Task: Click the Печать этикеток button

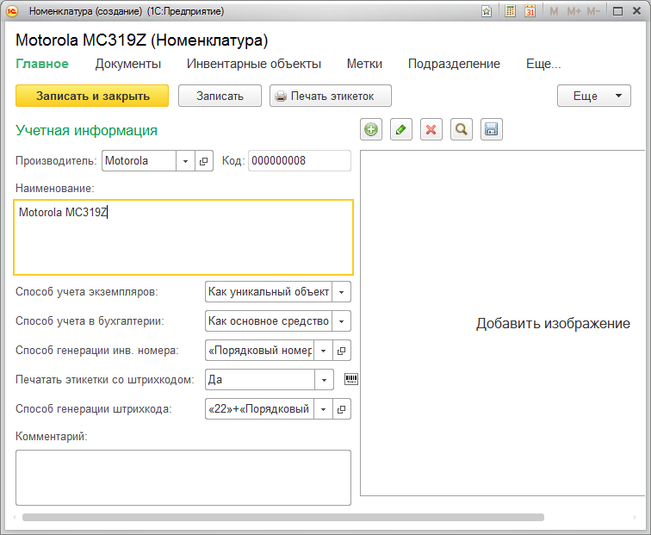Action: coord(332,96)
